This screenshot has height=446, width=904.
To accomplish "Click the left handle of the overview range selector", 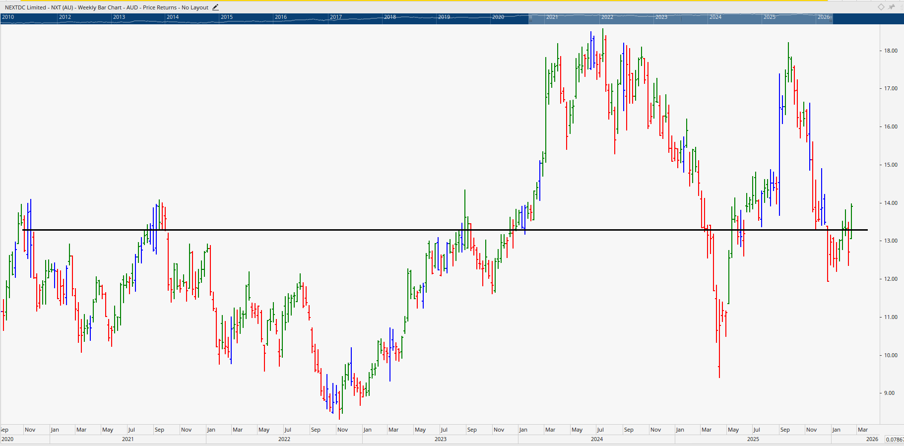I will (x=530, y=19).
